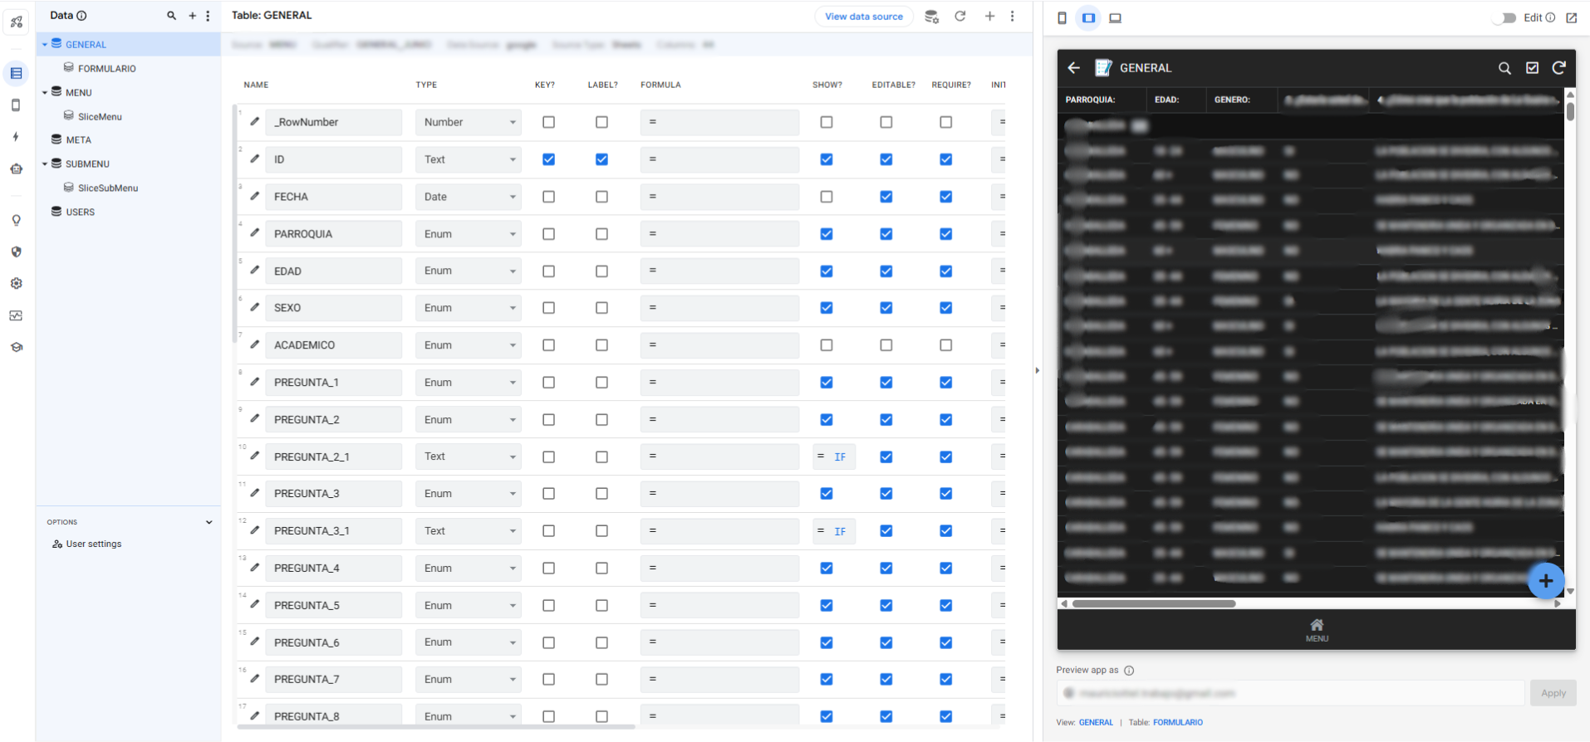
Task: Click the View data source button
Action: click(x=863, y=17)
